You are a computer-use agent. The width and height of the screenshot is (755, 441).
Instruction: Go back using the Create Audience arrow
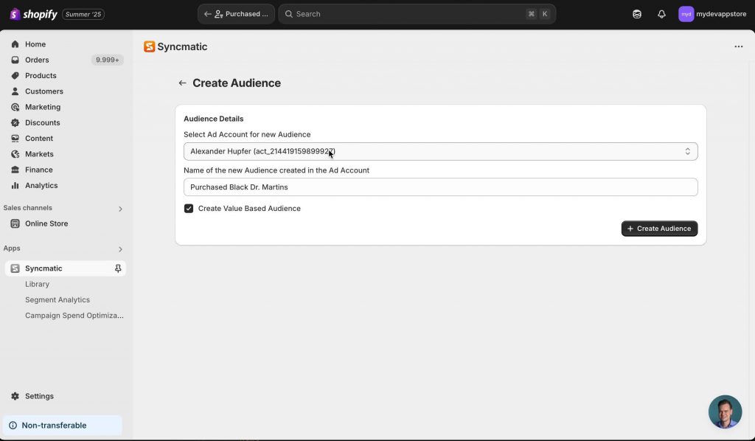(182, 83)
